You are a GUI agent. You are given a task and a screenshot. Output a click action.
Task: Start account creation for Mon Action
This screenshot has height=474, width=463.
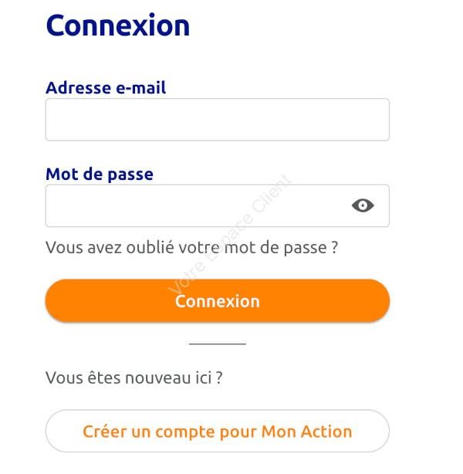point(218,431)
